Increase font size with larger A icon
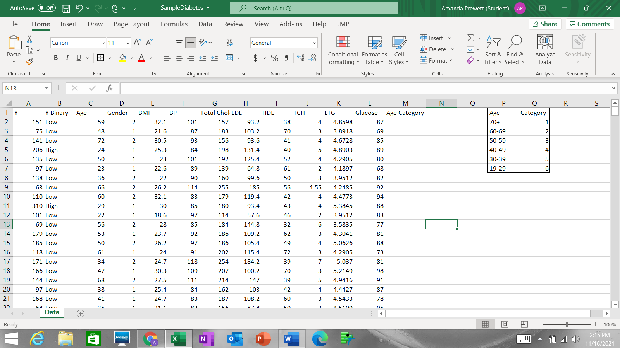Screen dimensions: 620x348 point(137,43)
